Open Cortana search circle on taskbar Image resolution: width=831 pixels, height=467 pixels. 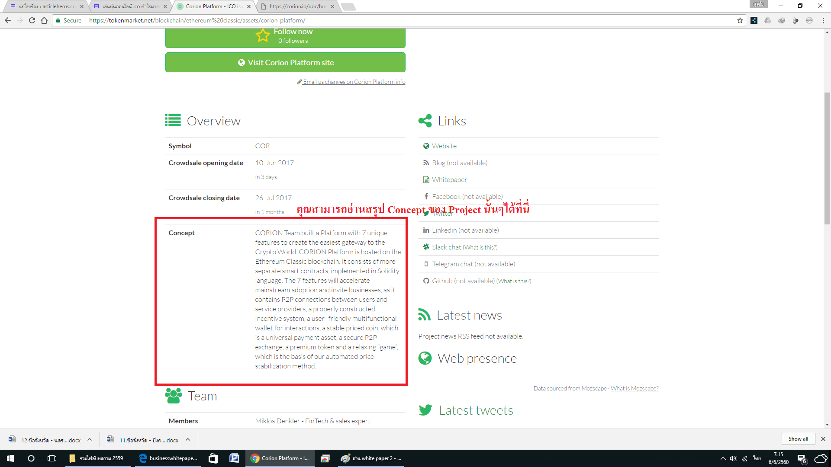click(31, 458)
